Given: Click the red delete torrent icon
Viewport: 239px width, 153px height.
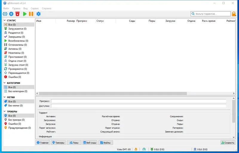Looking at the screenshot, I should pos(18,14).
